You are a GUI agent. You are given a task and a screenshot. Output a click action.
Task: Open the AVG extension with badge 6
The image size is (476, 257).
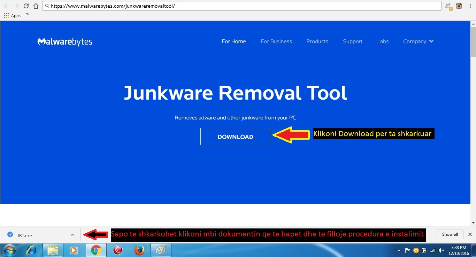pyautogui.click(x=448, y=6)
